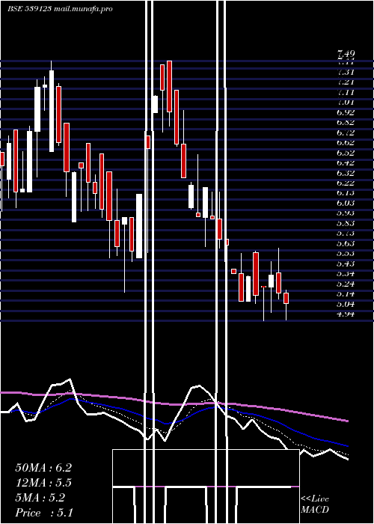Click the 6.13 price axis label
The height and width of the screenshot is (524, 374).
point(346,193)
